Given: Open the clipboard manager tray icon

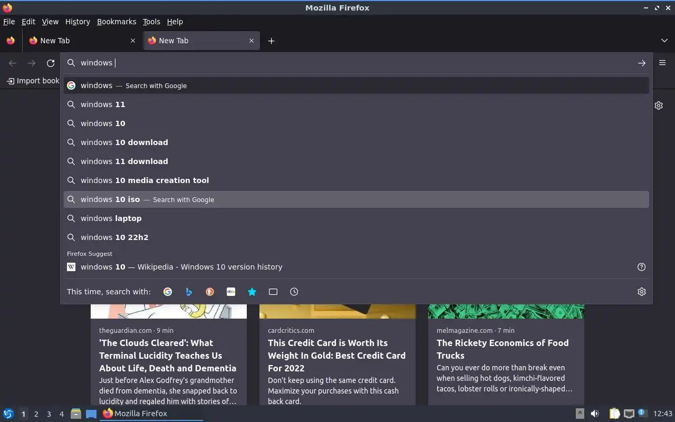Looking at the screenshot, I should click(614, 414).
